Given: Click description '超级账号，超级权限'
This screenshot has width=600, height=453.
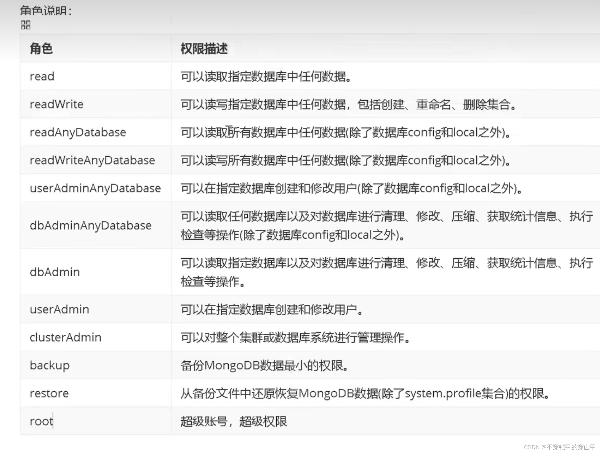Looking at the screenshot, I should (234, 421).
